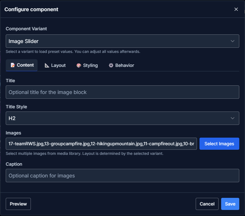Click the gear icon beside Behavior
Viewport: 245px width, 216px height.
(x=111, y=65)
